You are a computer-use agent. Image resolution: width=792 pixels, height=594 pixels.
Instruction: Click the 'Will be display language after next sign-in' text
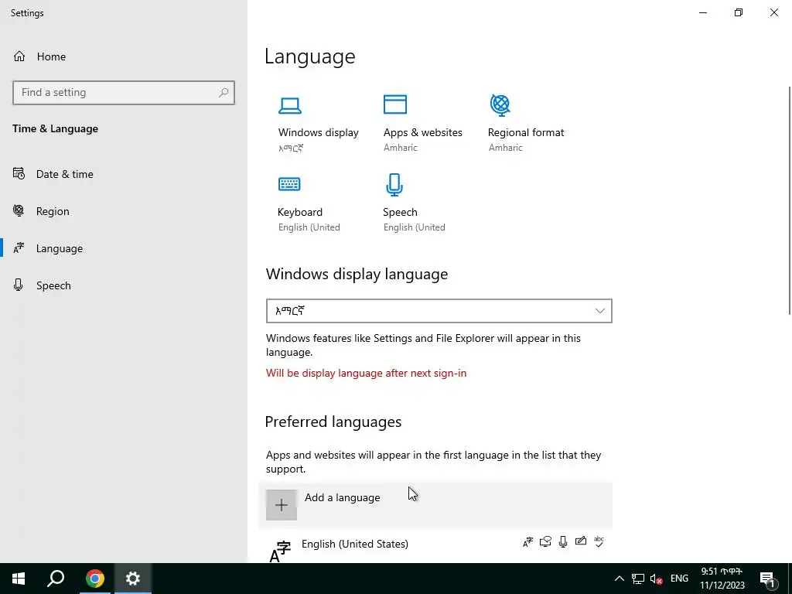click(366, 374)
